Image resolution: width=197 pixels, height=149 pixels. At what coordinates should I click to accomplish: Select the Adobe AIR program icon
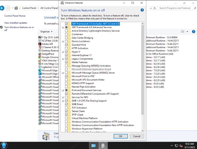tap(40, 44)
